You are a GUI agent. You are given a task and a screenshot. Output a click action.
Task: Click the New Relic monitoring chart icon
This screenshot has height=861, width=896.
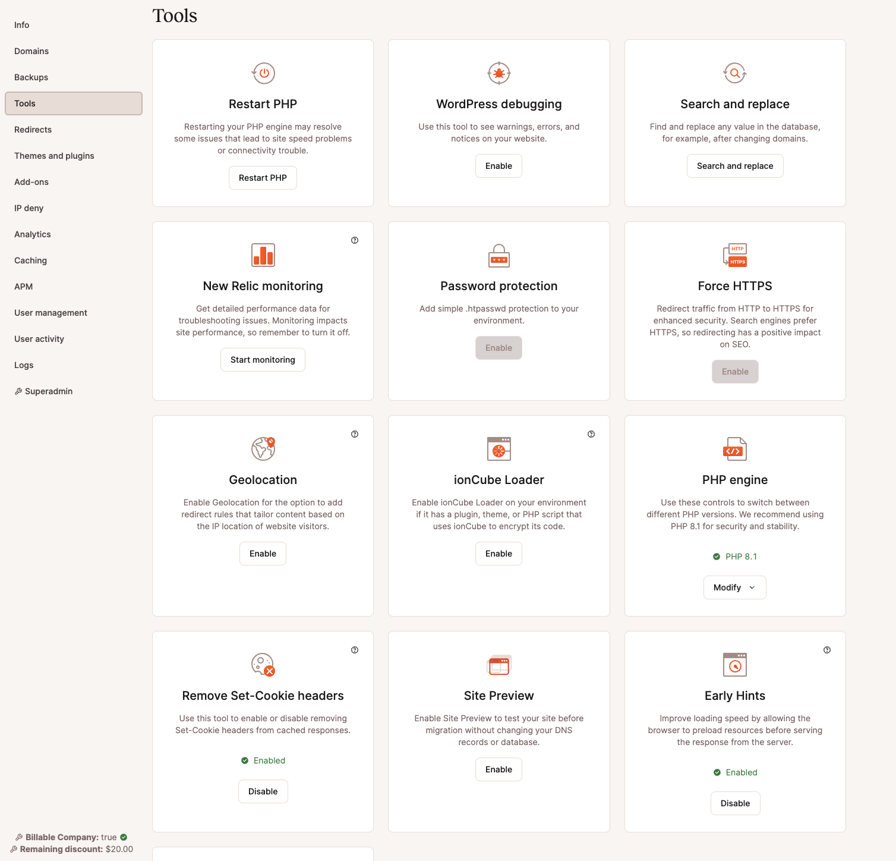point(263,255)
